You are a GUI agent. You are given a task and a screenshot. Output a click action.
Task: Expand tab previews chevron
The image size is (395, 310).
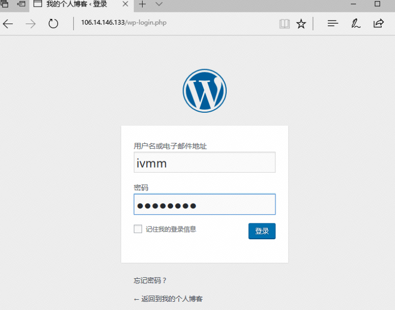pyautogui.click(x=159, y=4)
